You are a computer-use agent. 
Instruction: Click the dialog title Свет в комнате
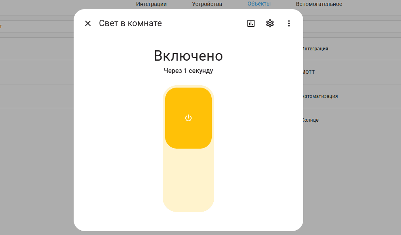coord(130,23)
